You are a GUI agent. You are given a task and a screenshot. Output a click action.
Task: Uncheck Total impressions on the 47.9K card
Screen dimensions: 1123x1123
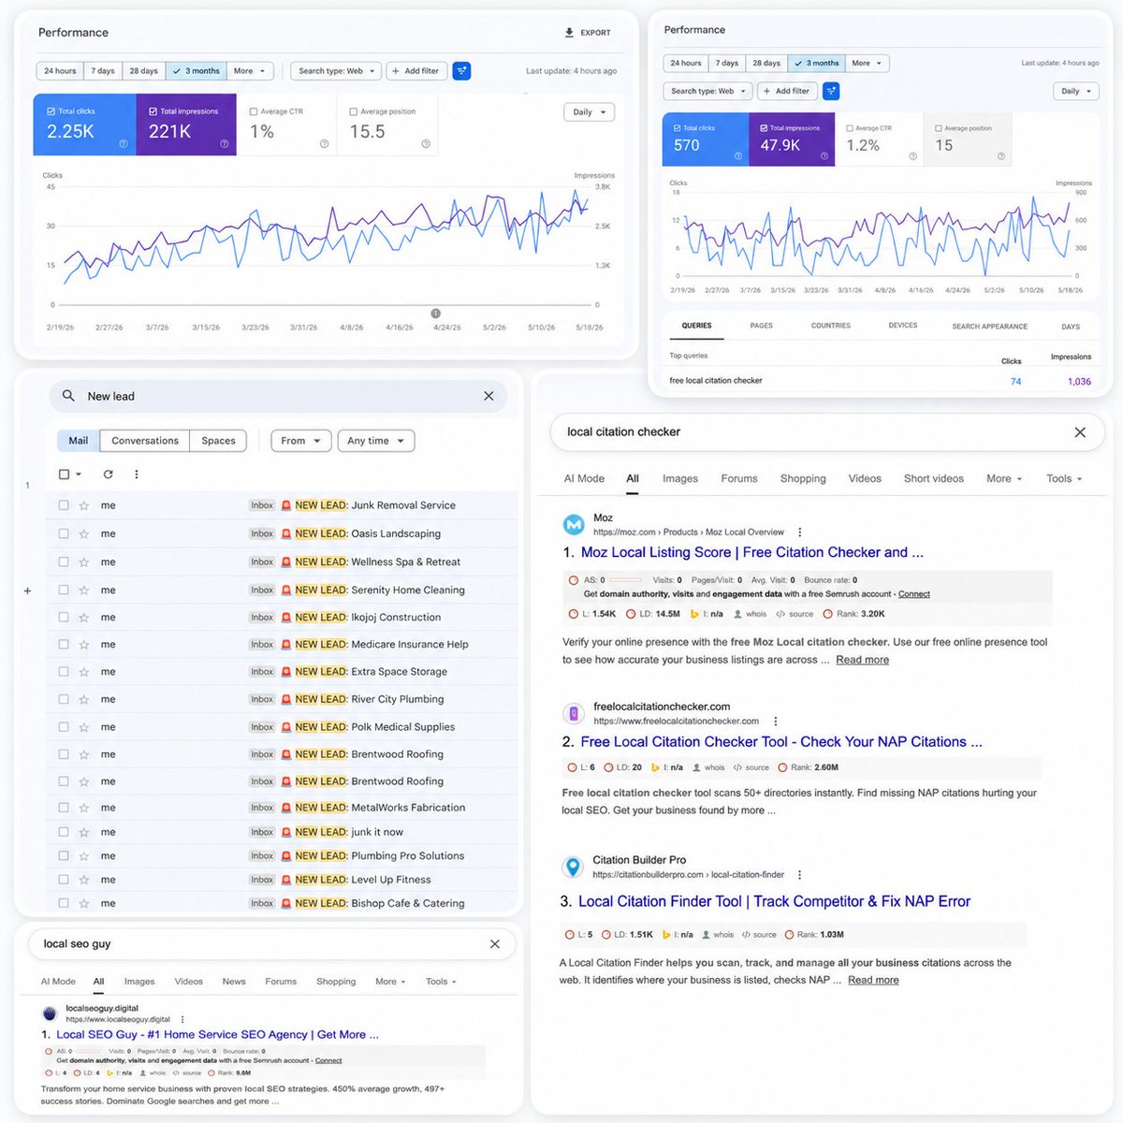tap(764, 128)
